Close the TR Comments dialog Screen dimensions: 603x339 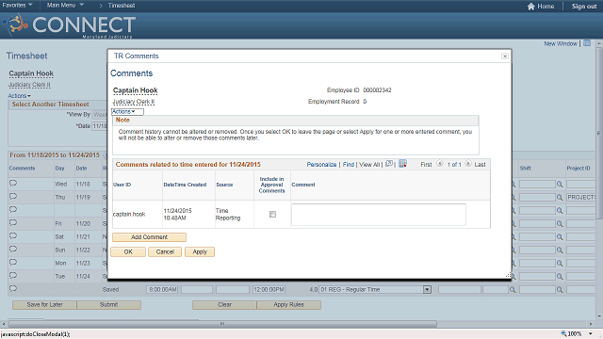coord(505,56)
